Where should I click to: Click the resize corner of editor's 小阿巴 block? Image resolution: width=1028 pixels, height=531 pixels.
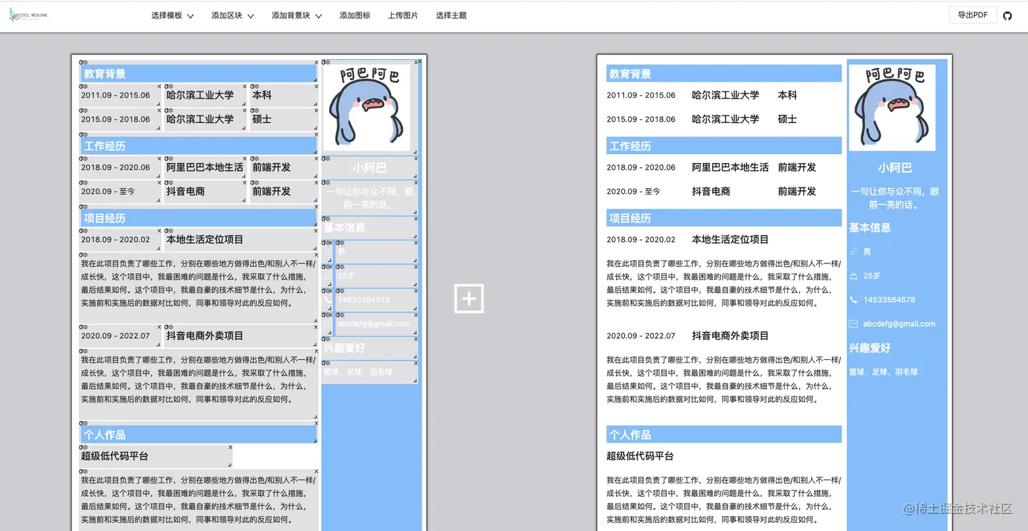(415, 176)
